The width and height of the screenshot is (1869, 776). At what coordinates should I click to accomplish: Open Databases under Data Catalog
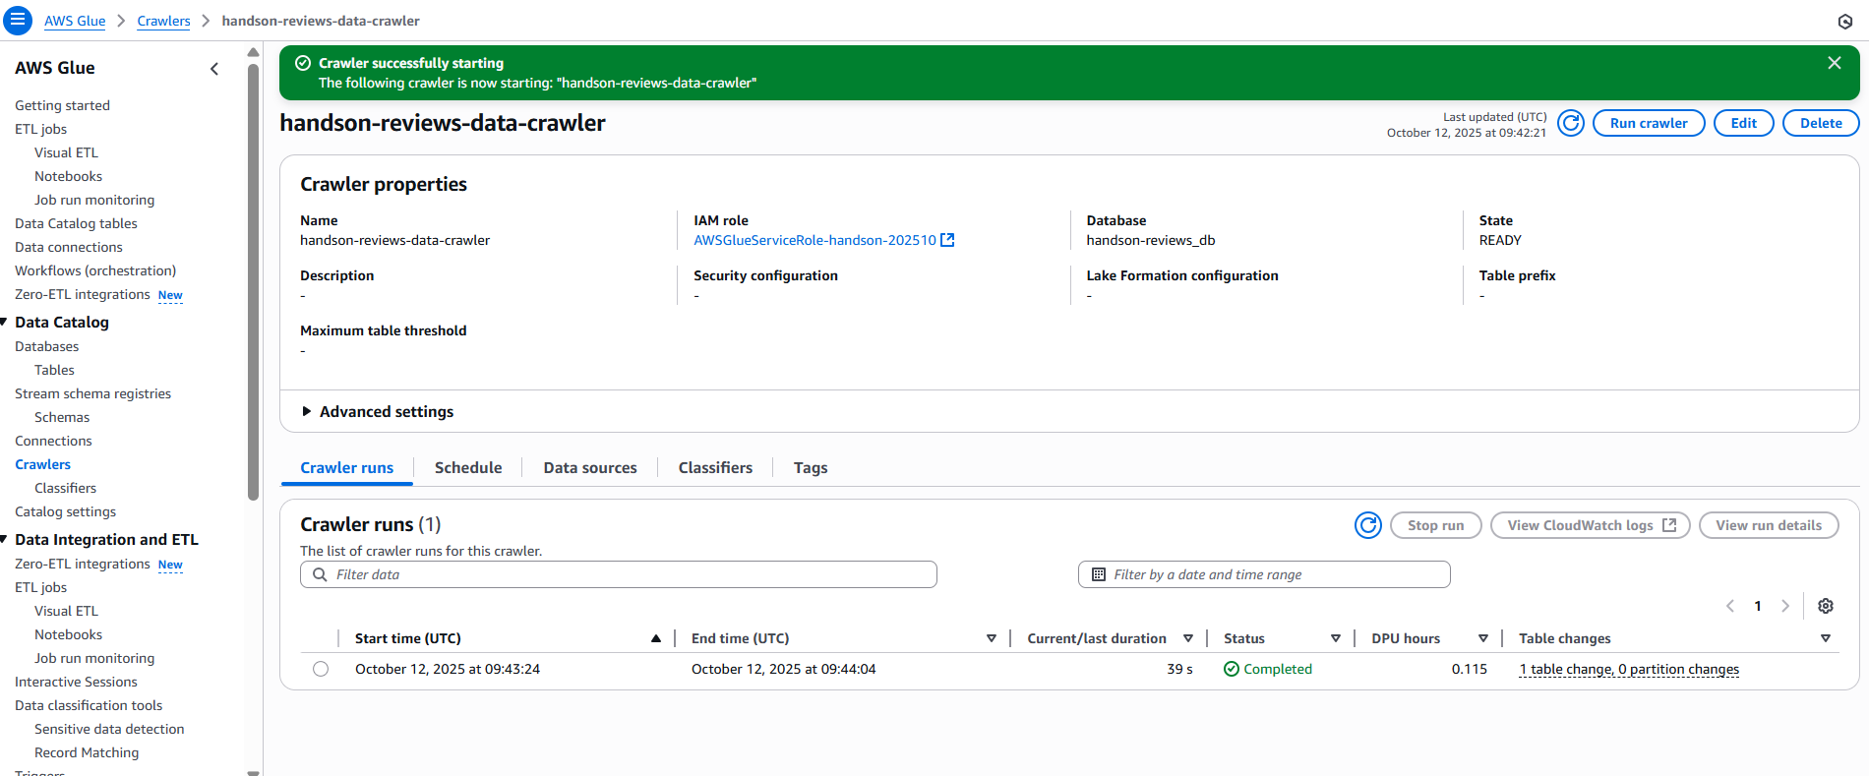(46, 346)
